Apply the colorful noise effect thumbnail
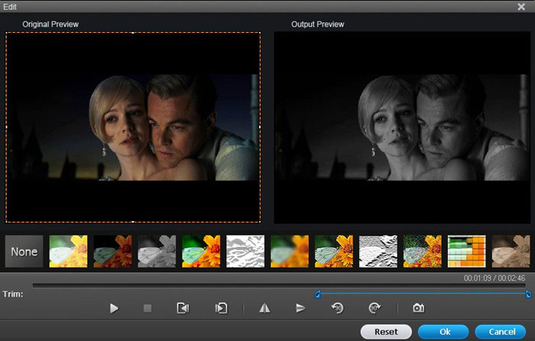Image resolution: width=535 pixels, height=341 pixels. [x=423, y=252]
